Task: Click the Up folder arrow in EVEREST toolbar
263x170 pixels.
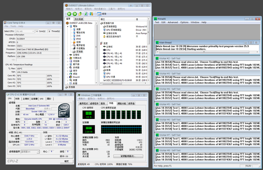Action: [80, 14]
